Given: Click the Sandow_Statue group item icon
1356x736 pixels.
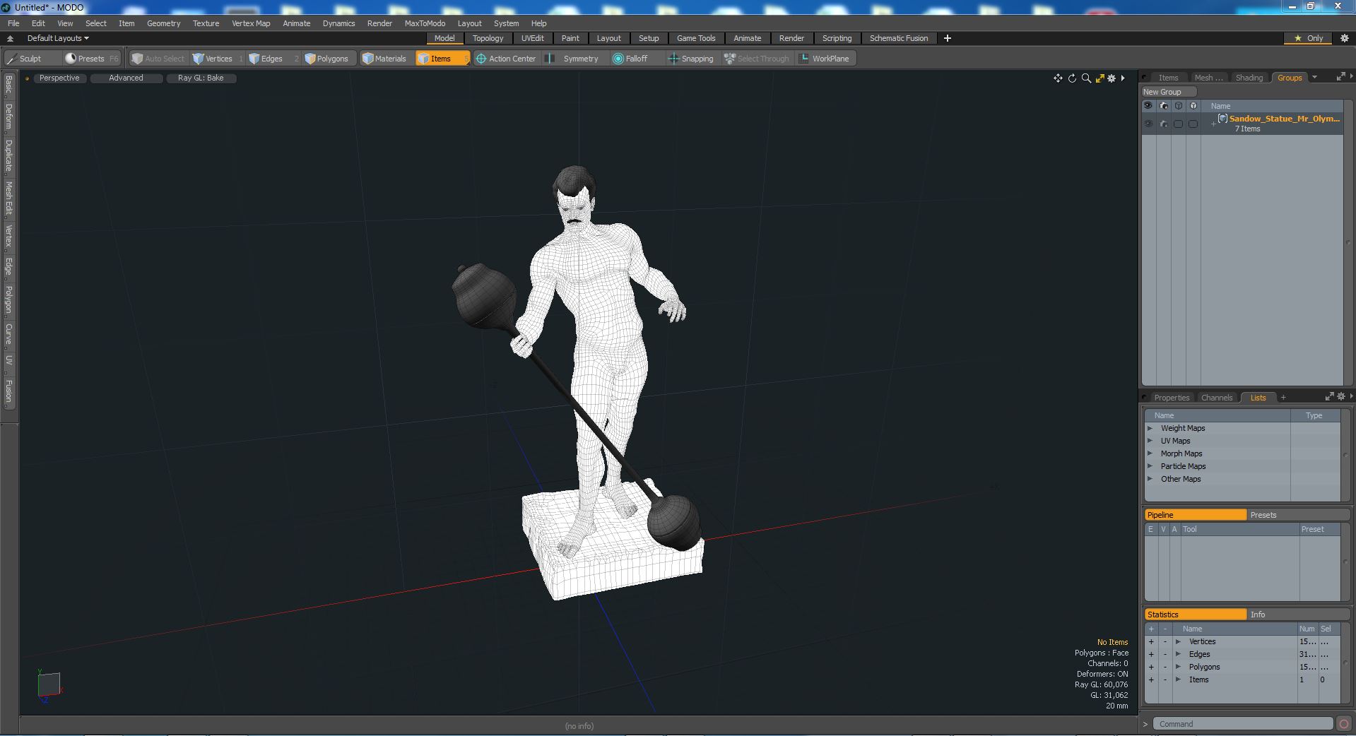Looking at the screenshot, I should [1222, 119].
